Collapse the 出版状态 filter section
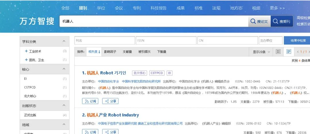 pos(64,105)
